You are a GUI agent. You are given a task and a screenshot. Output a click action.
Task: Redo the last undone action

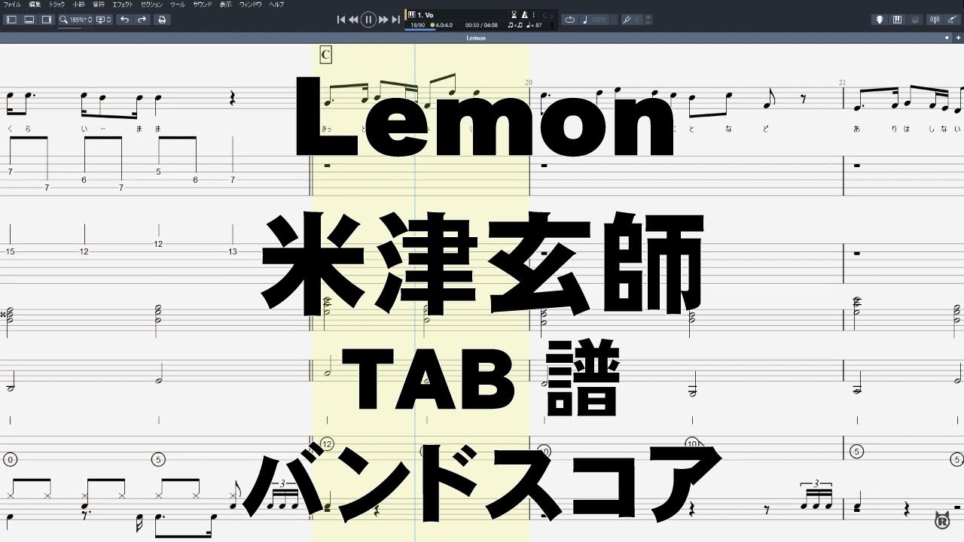click(x=142, y=20)
